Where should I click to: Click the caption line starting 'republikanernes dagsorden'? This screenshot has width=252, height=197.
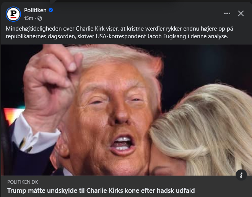[117, 36]
